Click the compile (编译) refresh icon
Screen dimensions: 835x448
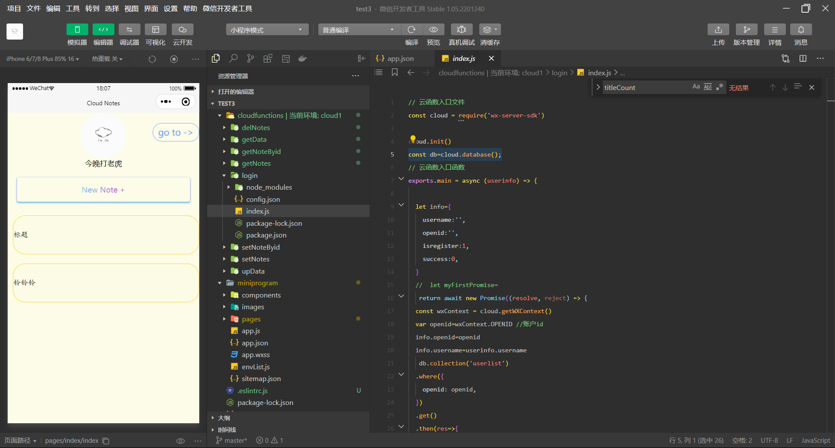coord(411,30)
